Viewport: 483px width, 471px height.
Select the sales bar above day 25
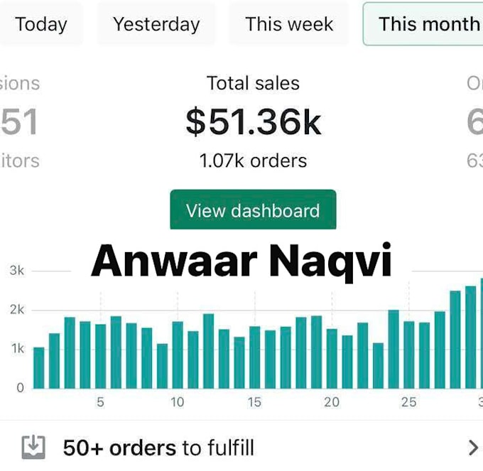pyautogui.click(x=408, y=355)
